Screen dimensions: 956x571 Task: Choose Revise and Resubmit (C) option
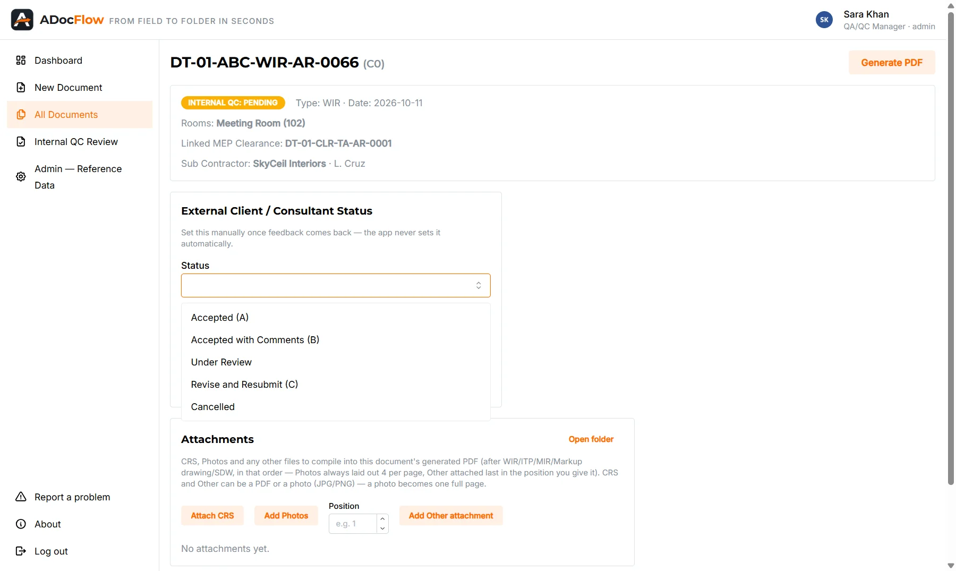pos(336,384)
